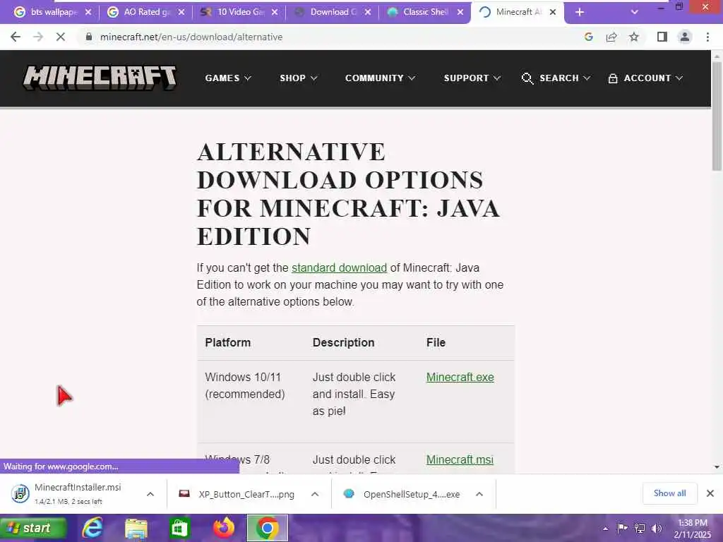Click the page vertical scrollbar thumb
The image size is (723, 542).
click(717, 115)
